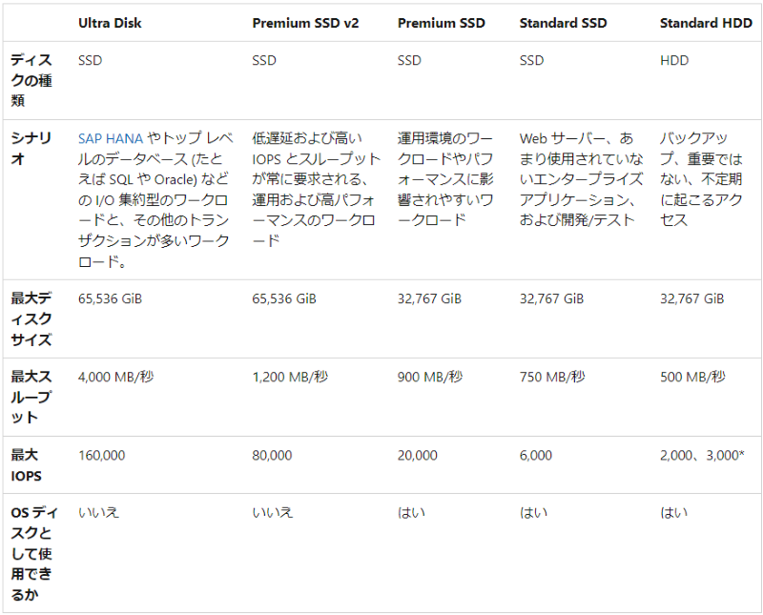
Task: Select the 20,000 IOPS value
Action: [417, 456]
